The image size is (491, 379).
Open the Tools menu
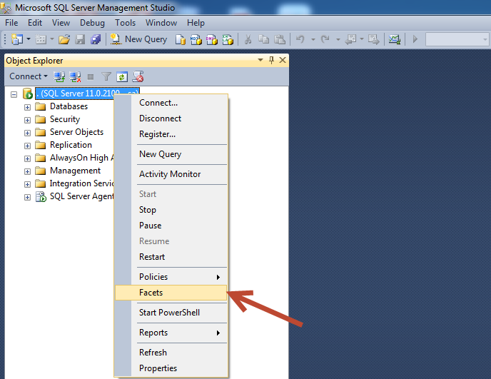tap(126, 23)
